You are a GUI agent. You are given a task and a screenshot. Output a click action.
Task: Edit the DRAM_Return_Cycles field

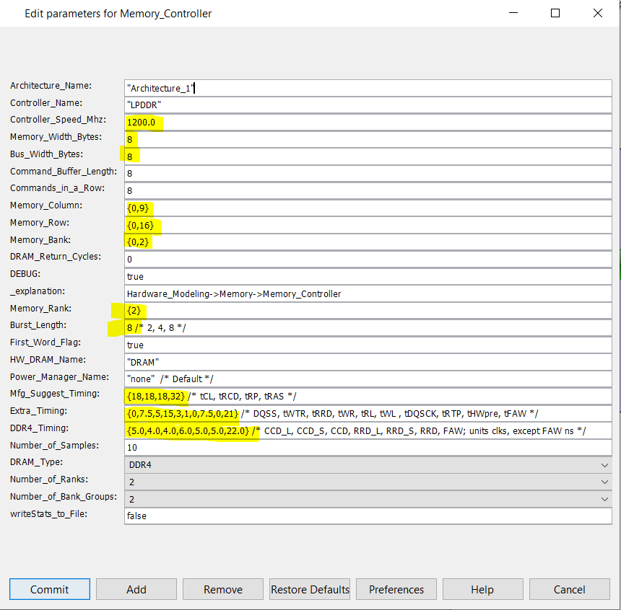[368, 259]
